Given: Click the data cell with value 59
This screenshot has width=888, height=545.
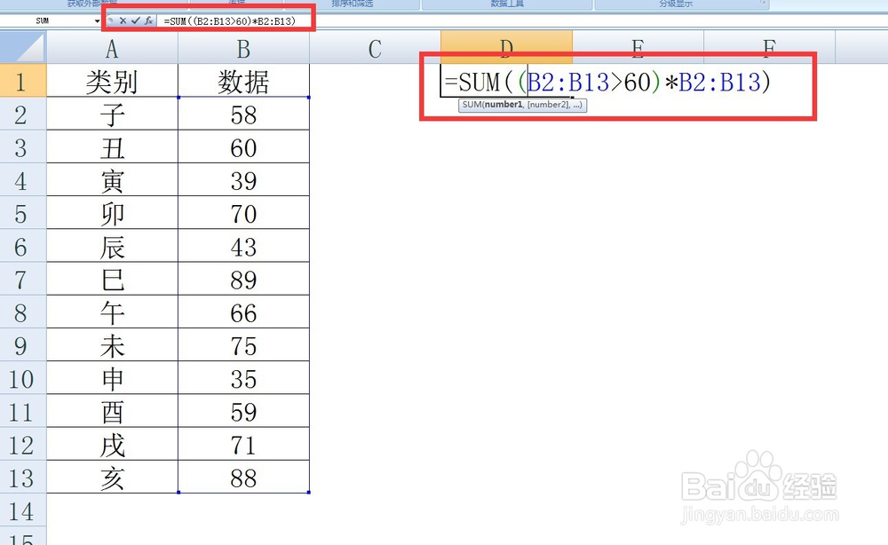Looking at the screenshot, I should pos(243,411).
